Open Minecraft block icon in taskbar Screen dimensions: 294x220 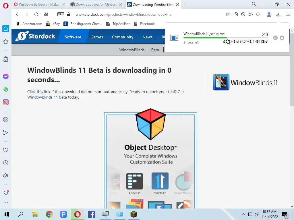point(134,214)
